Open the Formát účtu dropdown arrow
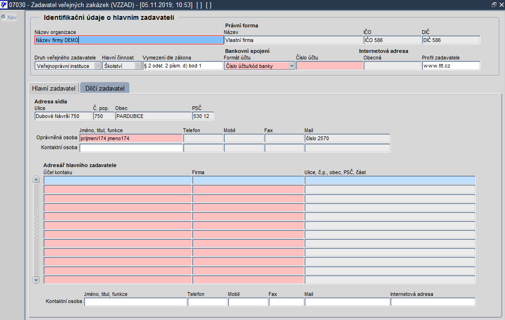This screenshot has width=505, height=320. [x=292, y=66]
